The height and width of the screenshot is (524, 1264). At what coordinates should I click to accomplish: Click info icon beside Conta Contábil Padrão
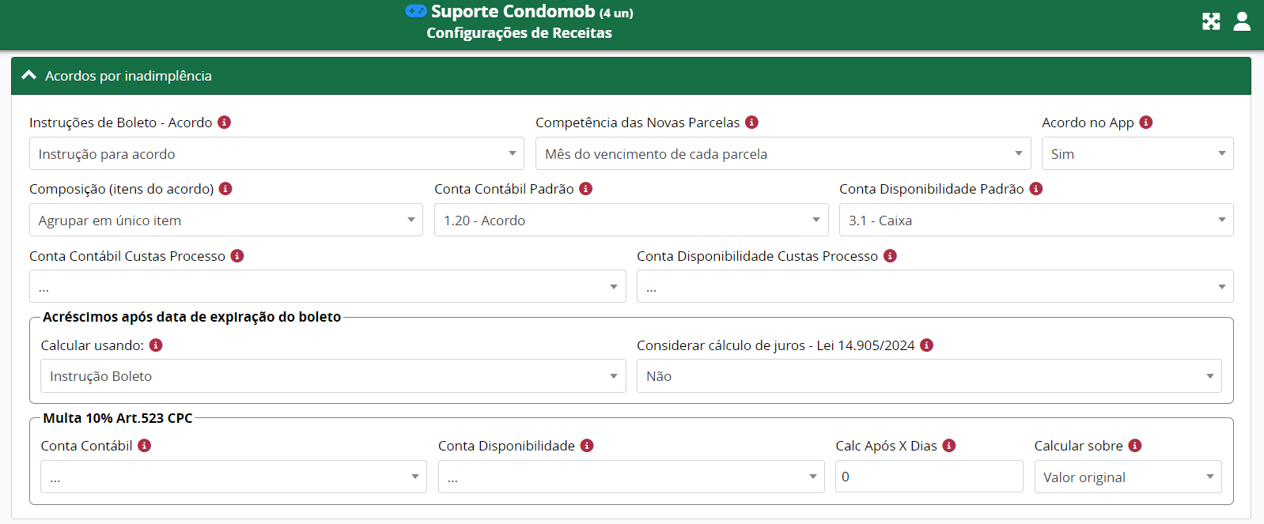click(586, 189)
